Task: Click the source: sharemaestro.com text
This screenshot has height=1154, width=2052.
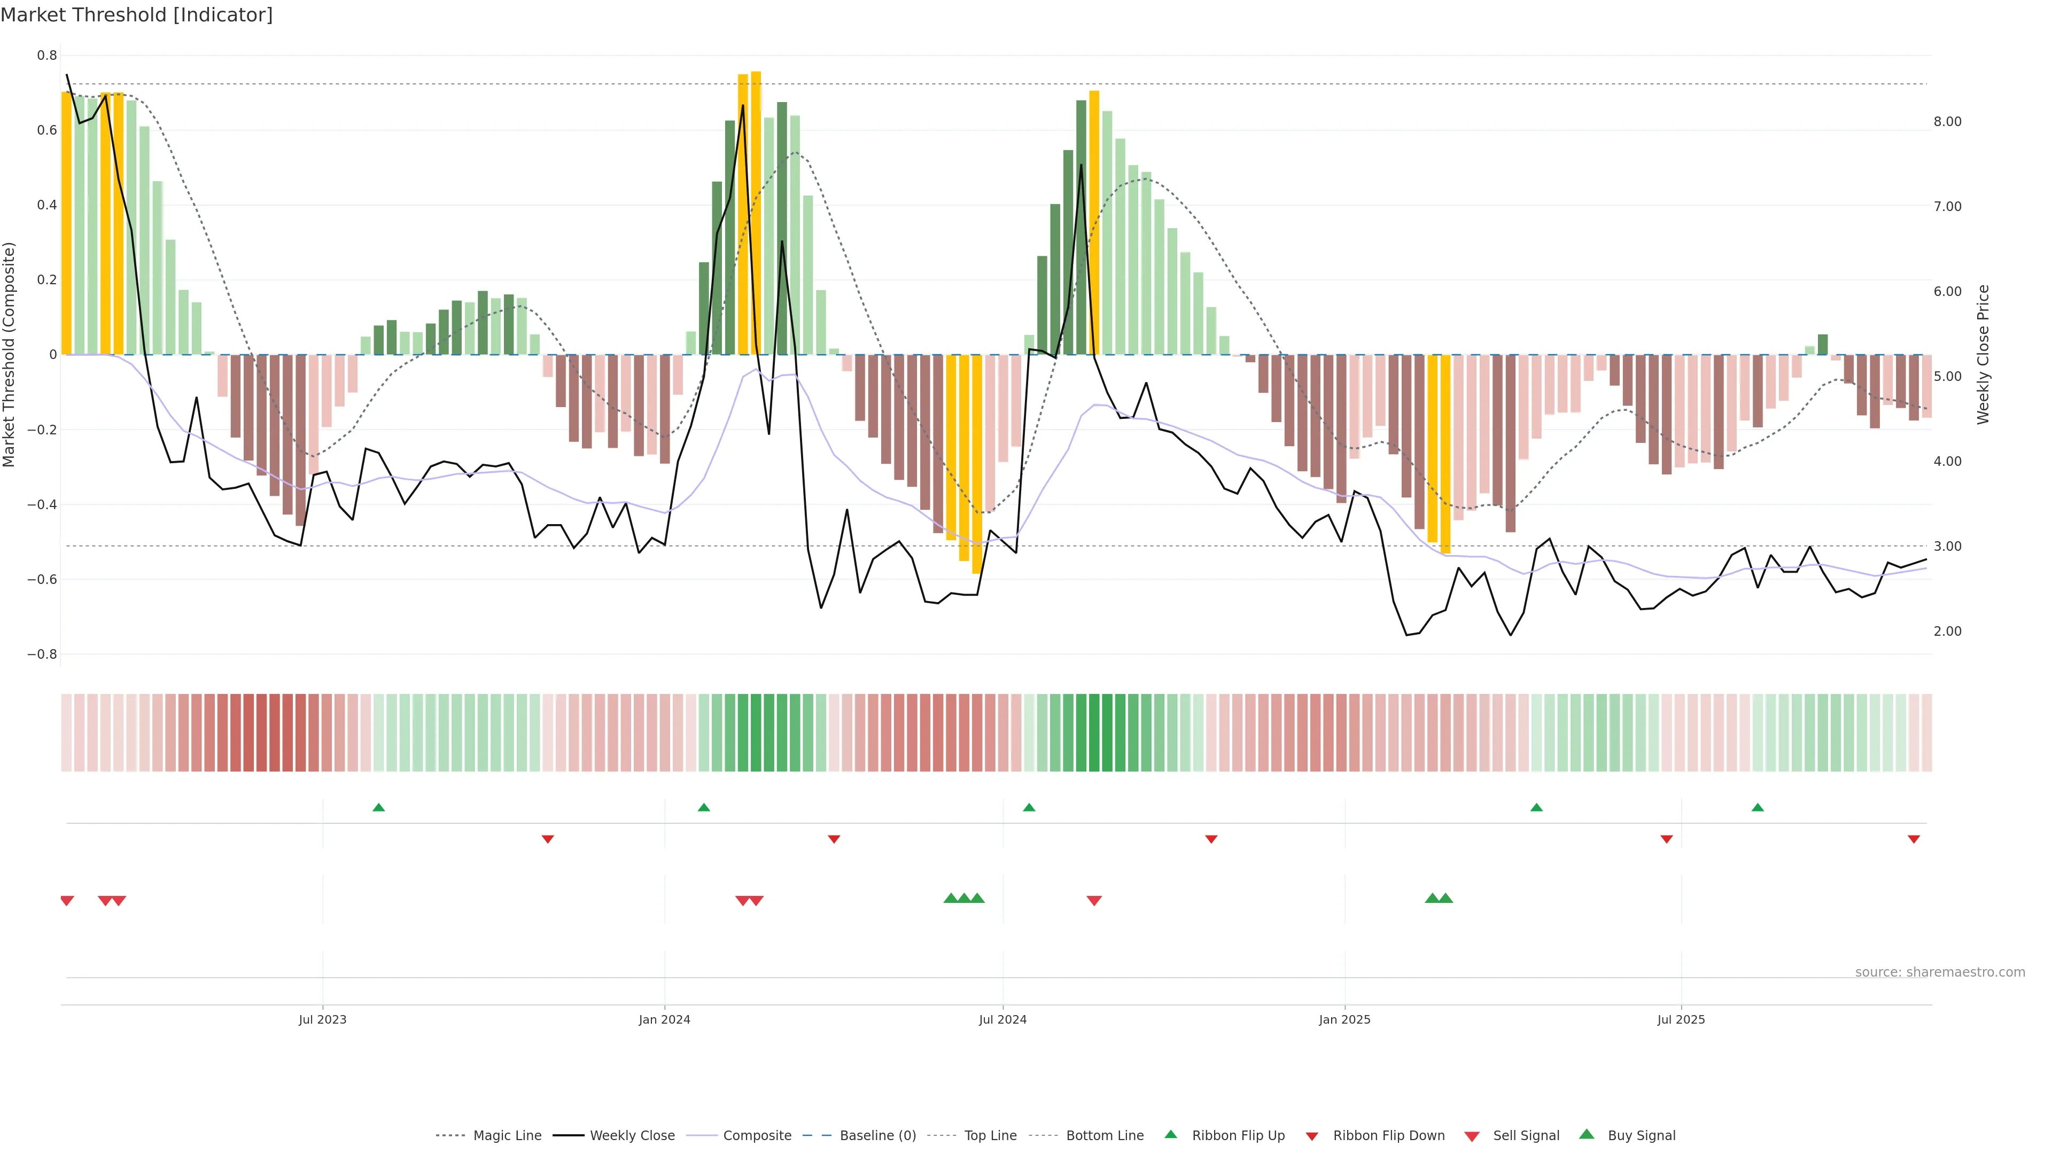Action: [x=1940, y=972]
